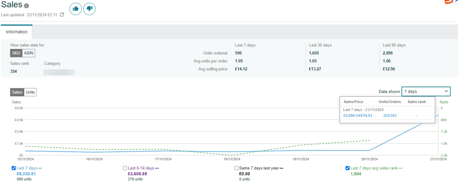Screen dimensions: 458x182
Task: Click the Sales rank tooltip column header
Action: click(416, 102)
